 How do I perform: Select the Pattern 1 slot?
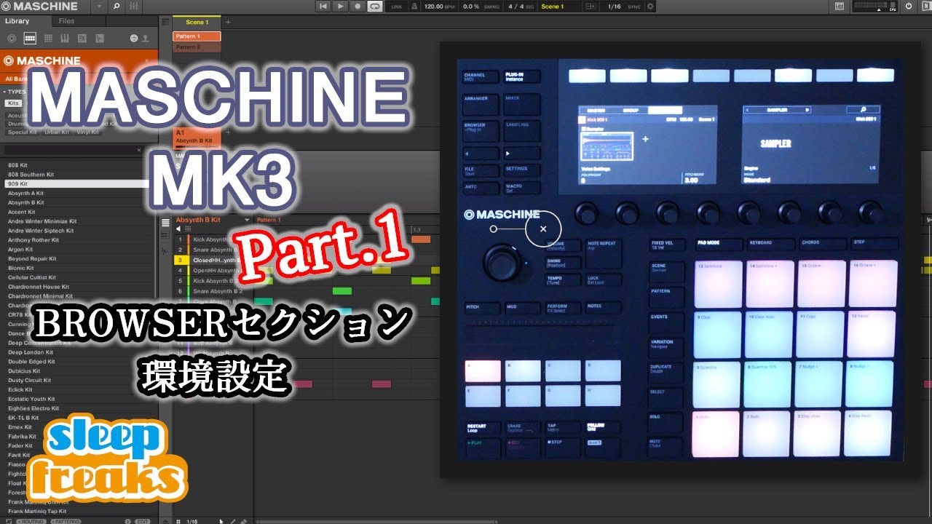tap(197, 36)
